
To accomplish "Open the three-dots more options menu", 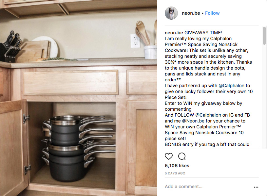I will (x=256, y=187).
